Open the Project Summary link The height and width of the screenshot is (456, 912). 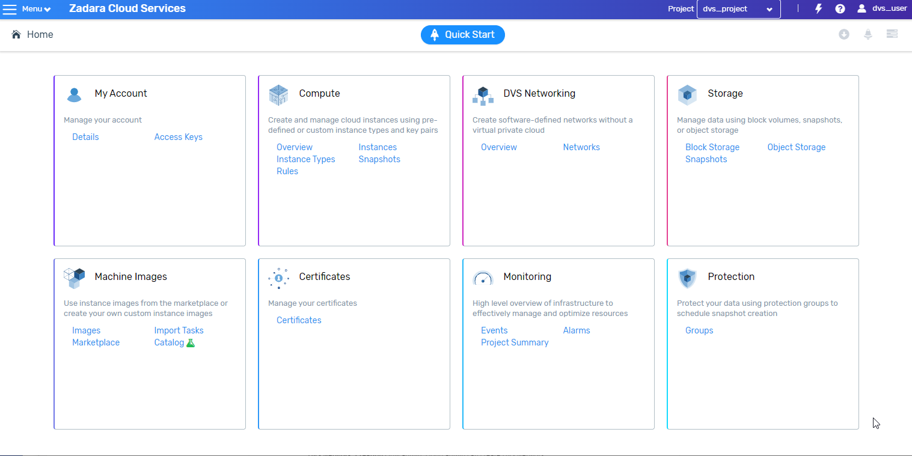[515, 342]
